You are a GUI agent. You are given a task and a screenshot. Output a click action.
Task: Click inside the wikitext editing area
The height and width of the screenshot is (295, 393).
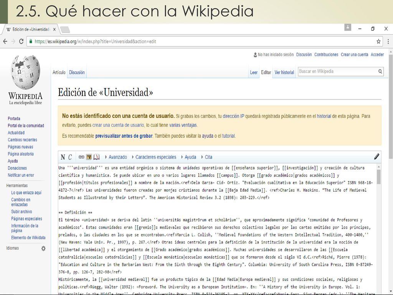[217, 229]
